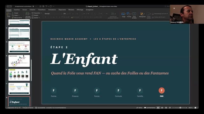Click the Styles rapides icon
Screen dimensions: 204x114
(149, 14)
